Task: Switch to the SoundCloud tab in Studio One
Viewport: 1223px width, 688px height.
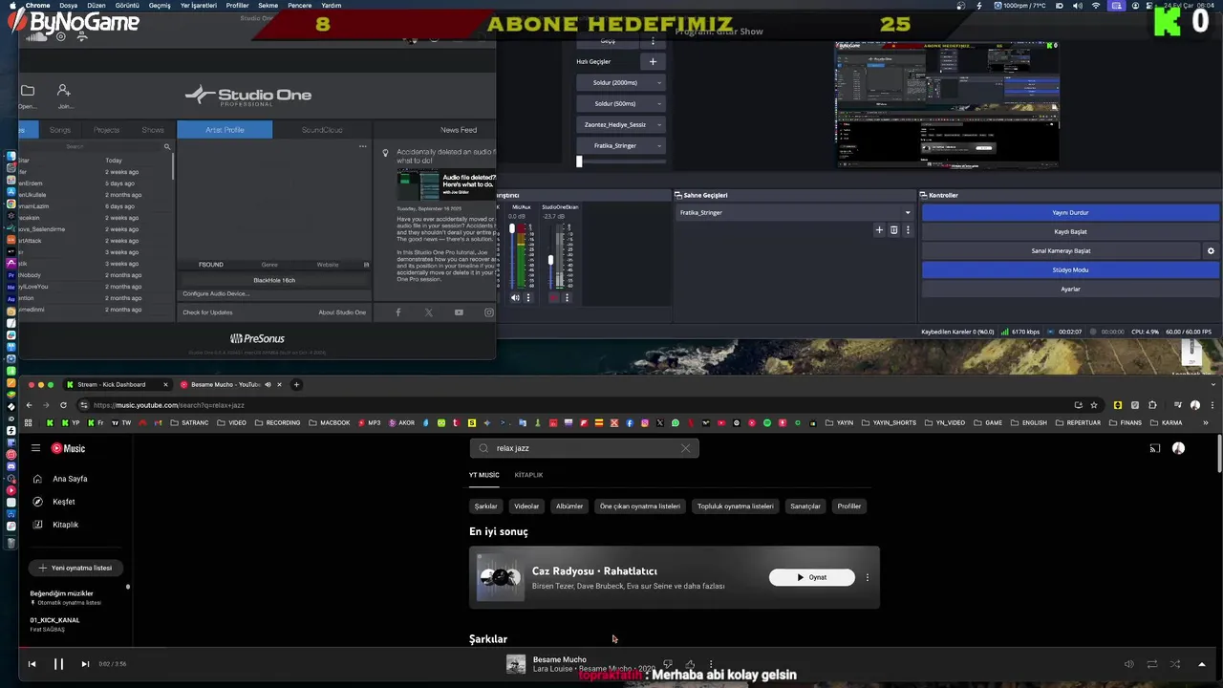Action: [322, 130]
